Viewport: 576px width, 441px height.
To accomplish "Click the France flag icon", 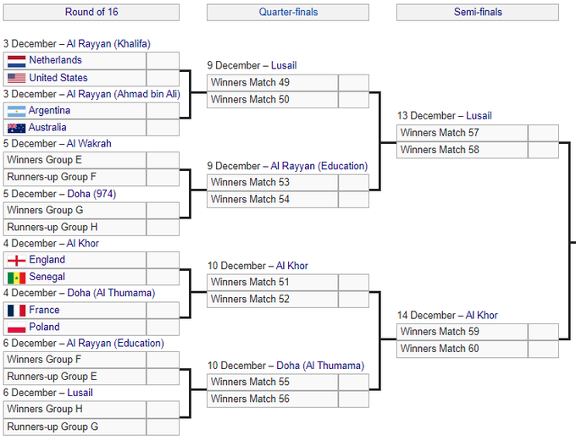I will (16, 311).
